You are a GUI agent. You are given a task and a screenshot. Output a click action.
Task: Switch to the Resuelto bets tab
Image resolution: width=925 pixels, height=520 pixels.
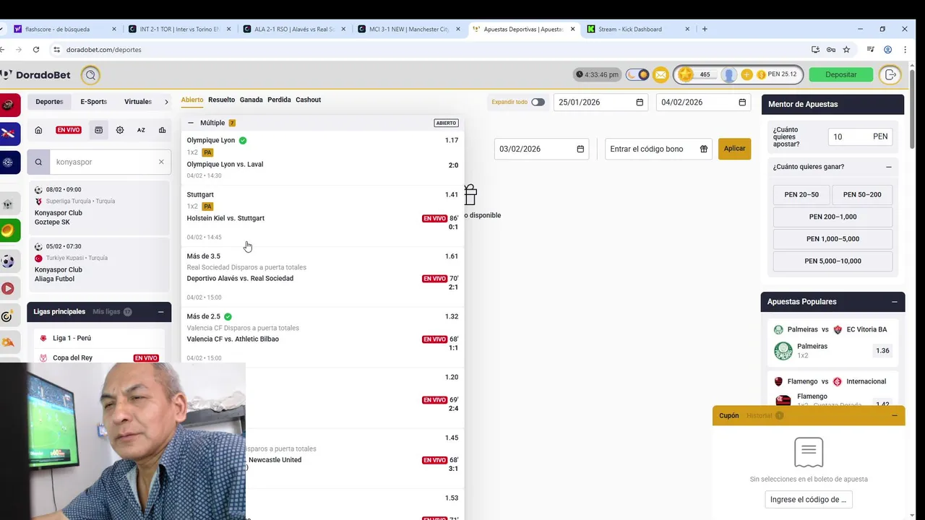pyautogui.click(x=222, y=100)
